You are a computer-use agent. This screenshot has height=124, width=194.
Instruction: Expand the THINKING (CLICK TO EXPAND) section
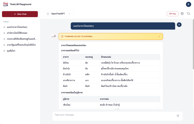click(x=111, y=36)
